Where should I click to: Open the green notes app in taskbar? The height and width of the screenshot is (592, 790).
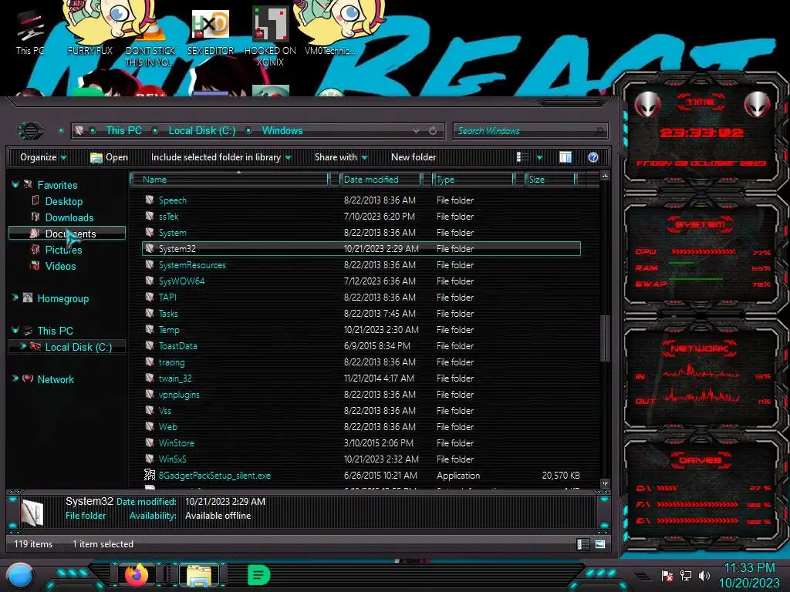pos(259,575)
